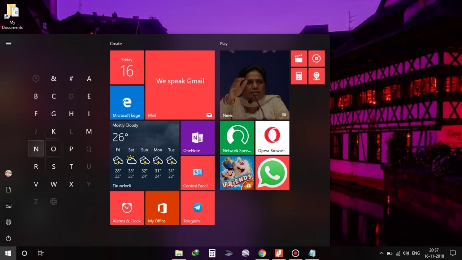
Task: Select the My Documents desktop icon
Action: (x=12, y=17)
